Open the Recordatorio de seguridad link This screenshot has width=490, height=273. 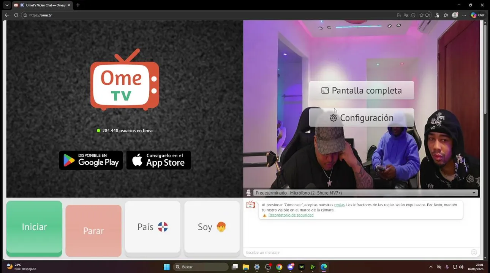click(291, 215)
